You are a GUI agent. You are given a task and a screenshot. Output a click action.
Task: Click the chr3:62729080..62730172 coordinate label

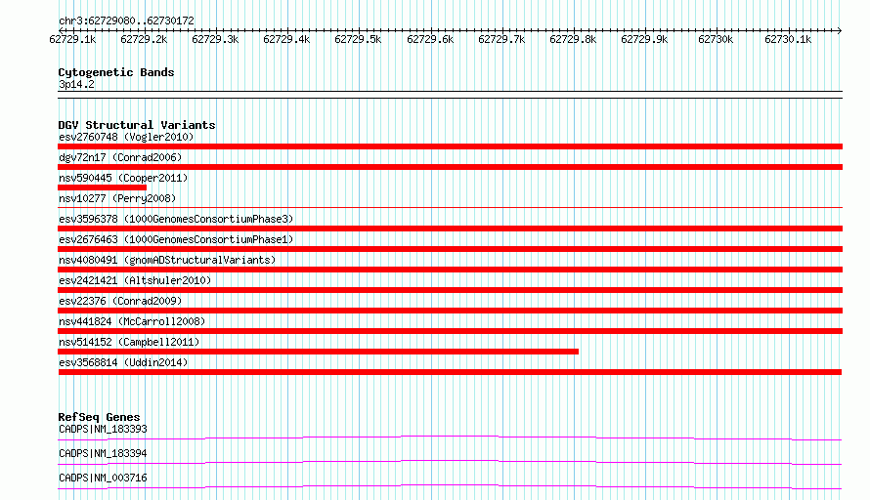coord(126,21)
